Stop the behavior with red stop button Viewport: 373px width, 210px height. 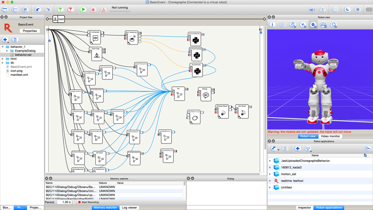[93, 10]
